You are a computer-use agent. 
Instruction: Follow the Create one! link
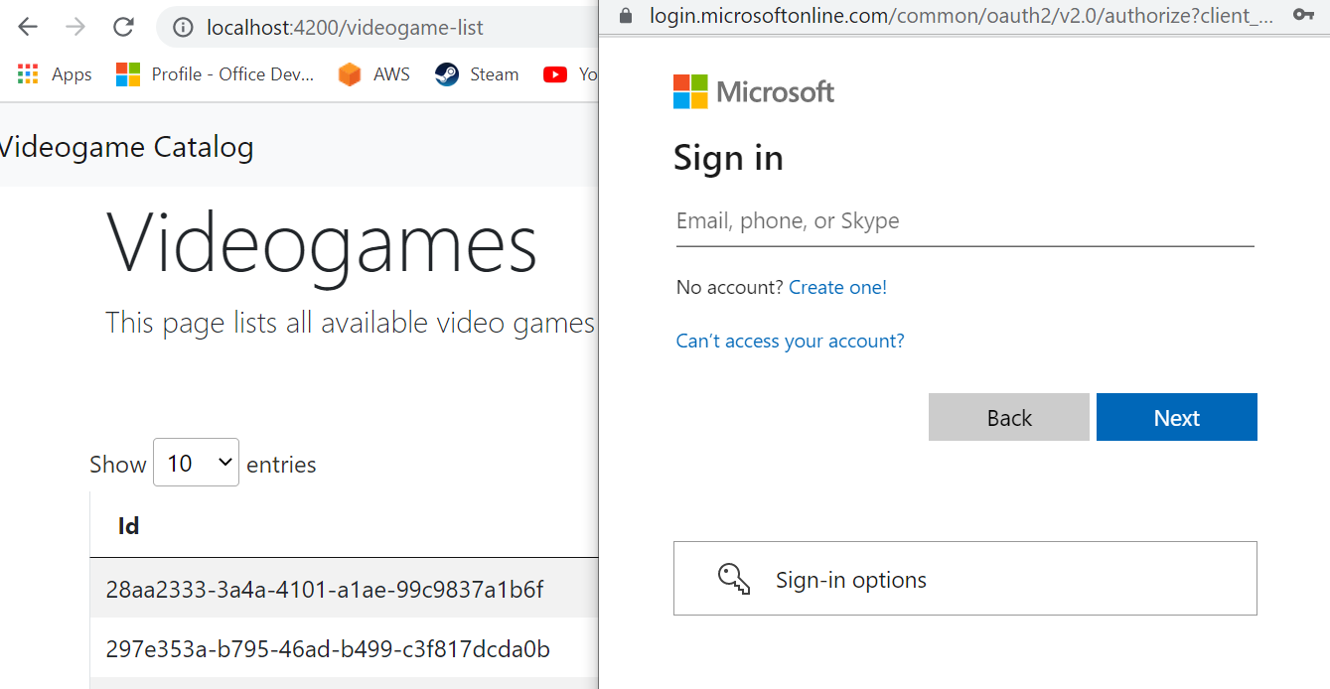[x=837, y=288]
